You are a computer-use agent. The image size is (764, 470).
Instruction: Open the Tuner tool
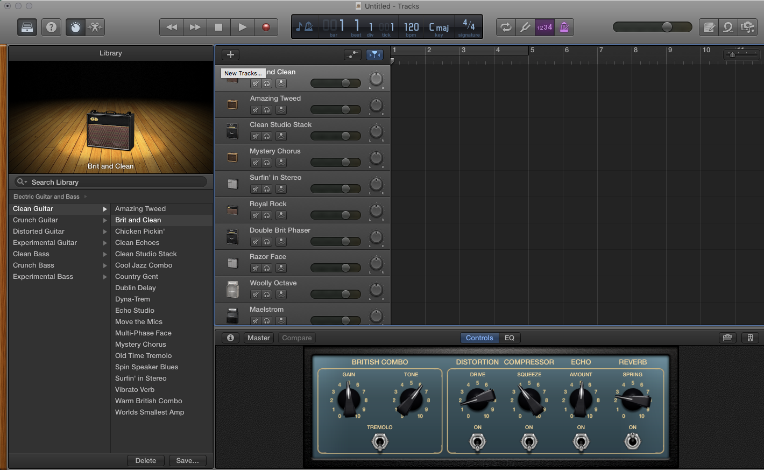click(525, 27)
